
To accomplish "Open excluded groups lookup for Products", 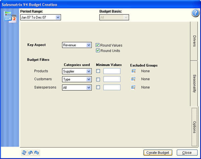I will point(133,71).
